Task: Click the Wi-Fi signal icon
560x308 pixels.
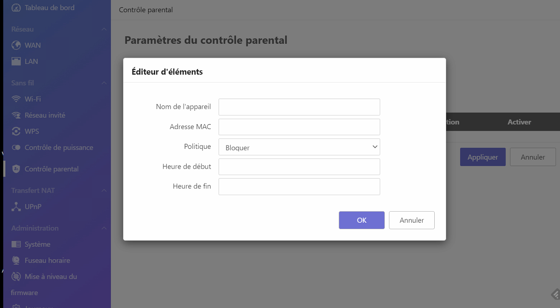Action: pos(16,99)
